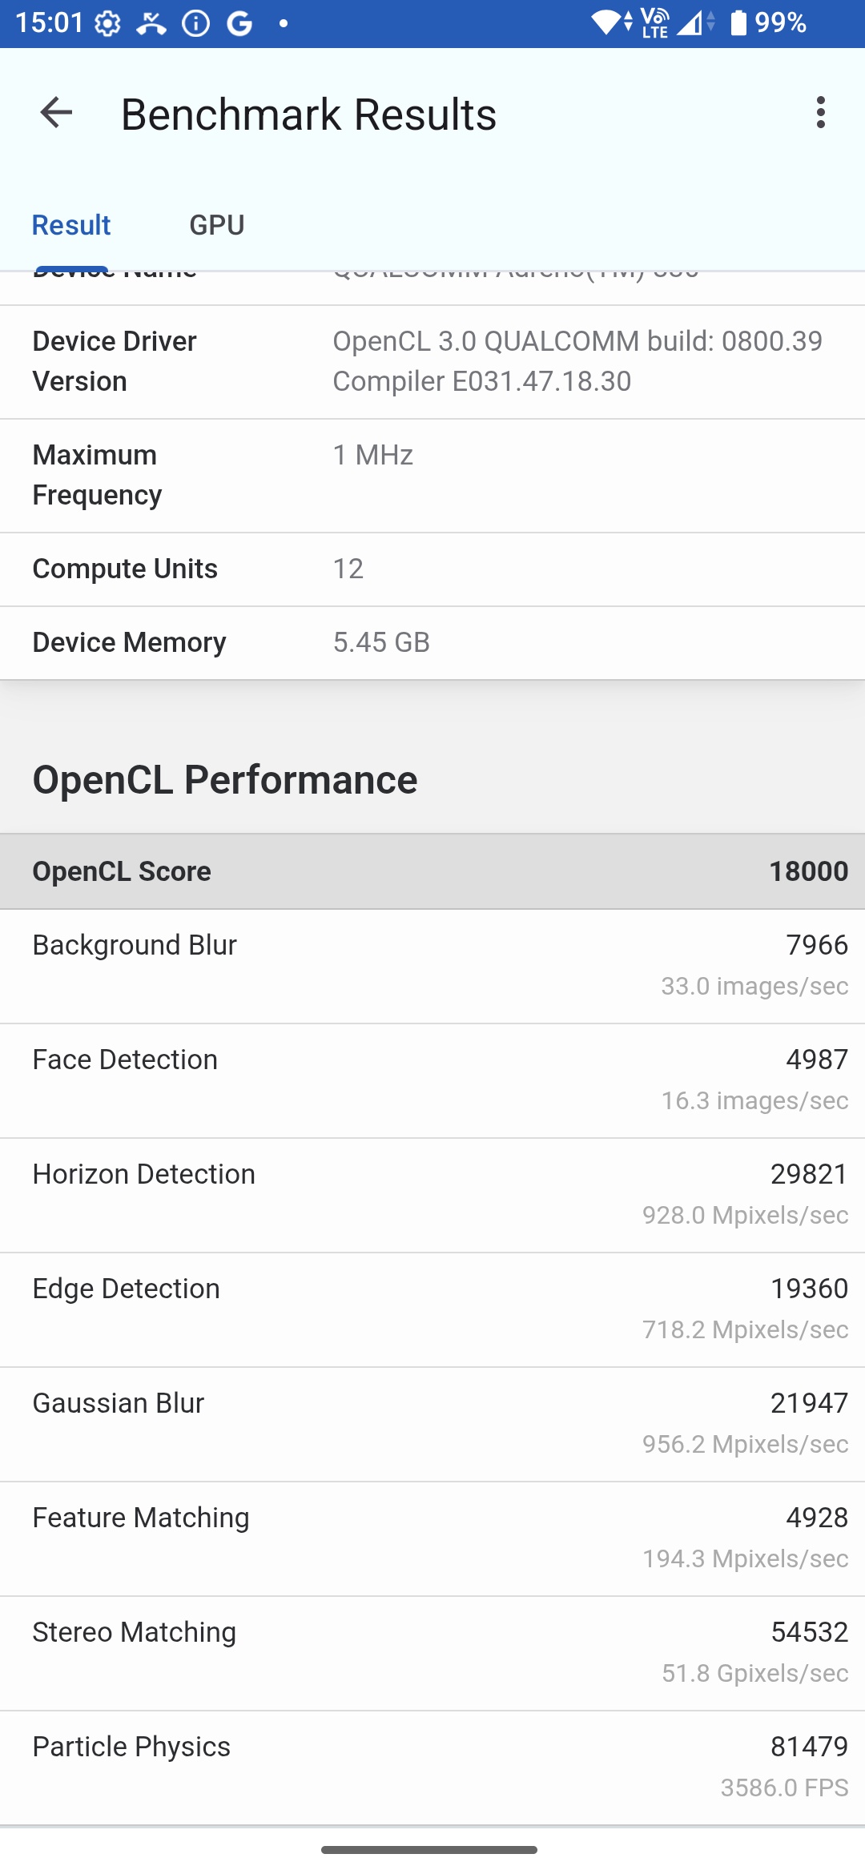
Task: Tap the back arrow icon
Action: (56, 112)
